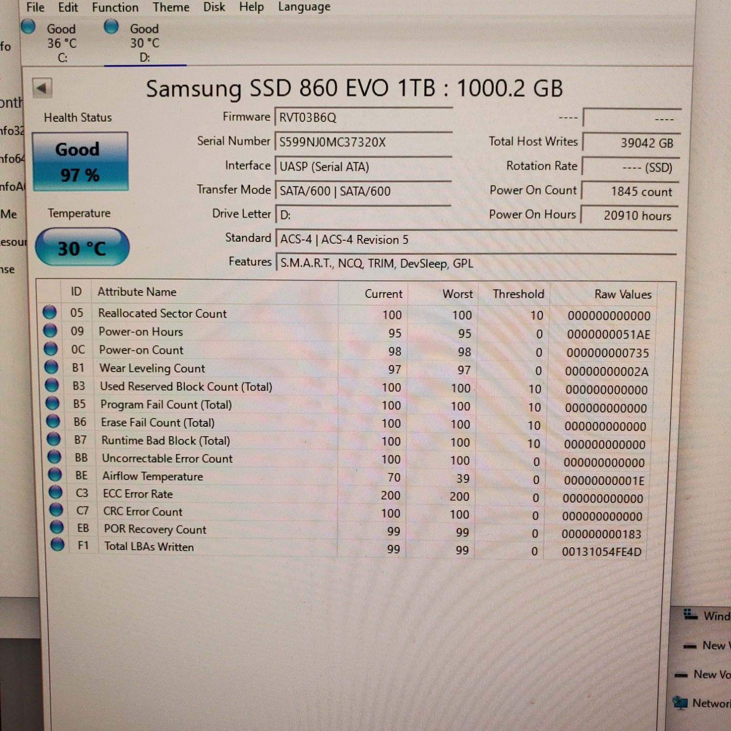Select the Total LBAs Written attribute text
The height and width of the screenshot is (731, 731).
tap(149, 547)
